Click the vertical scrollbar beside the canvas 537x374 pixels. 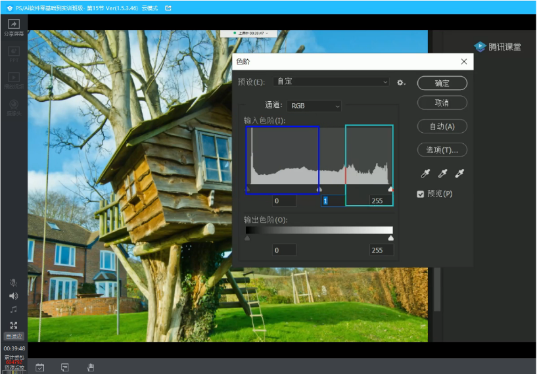point(437,289)
